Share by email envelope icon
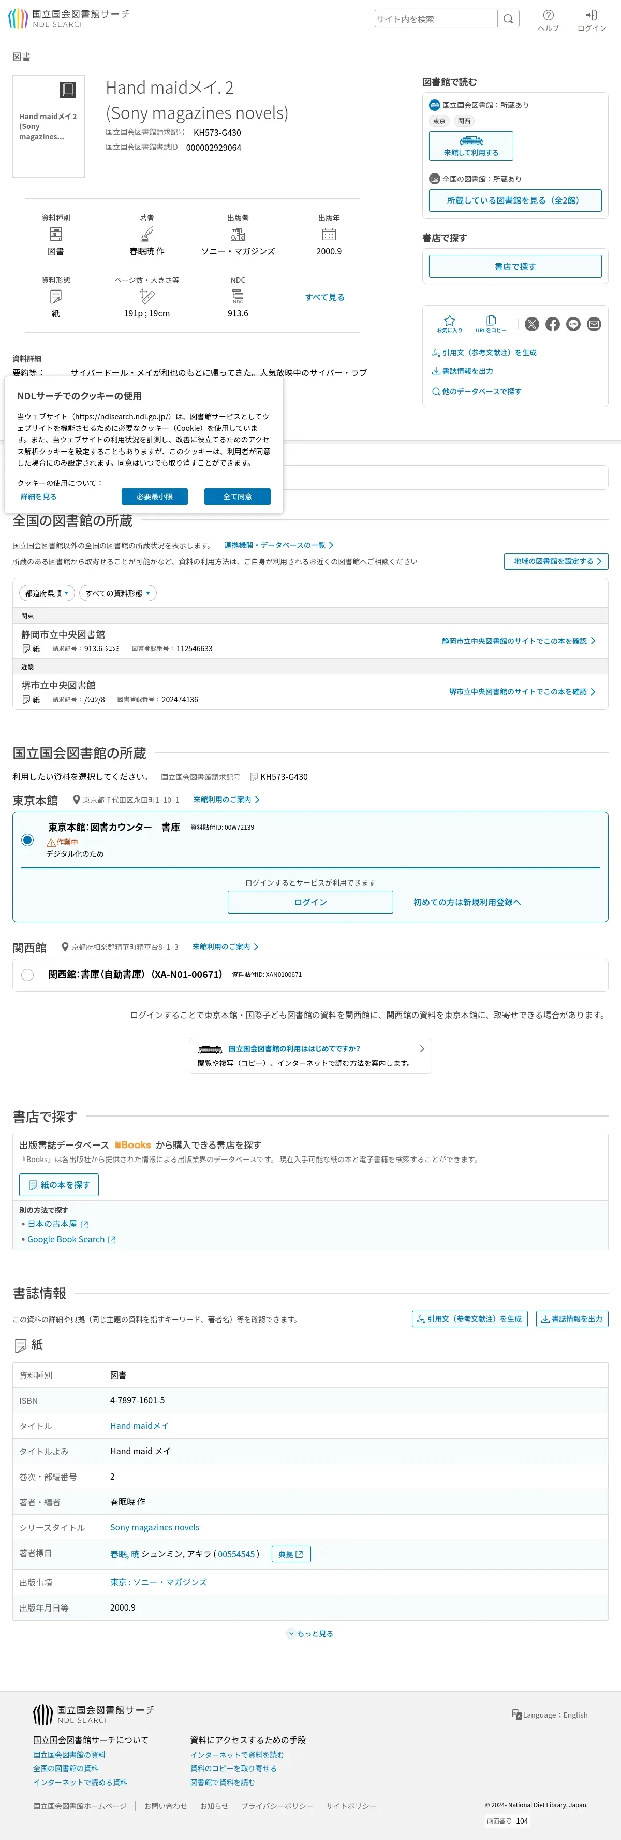Viewport: 621px width, 1840px height. [x=594, y=324]
